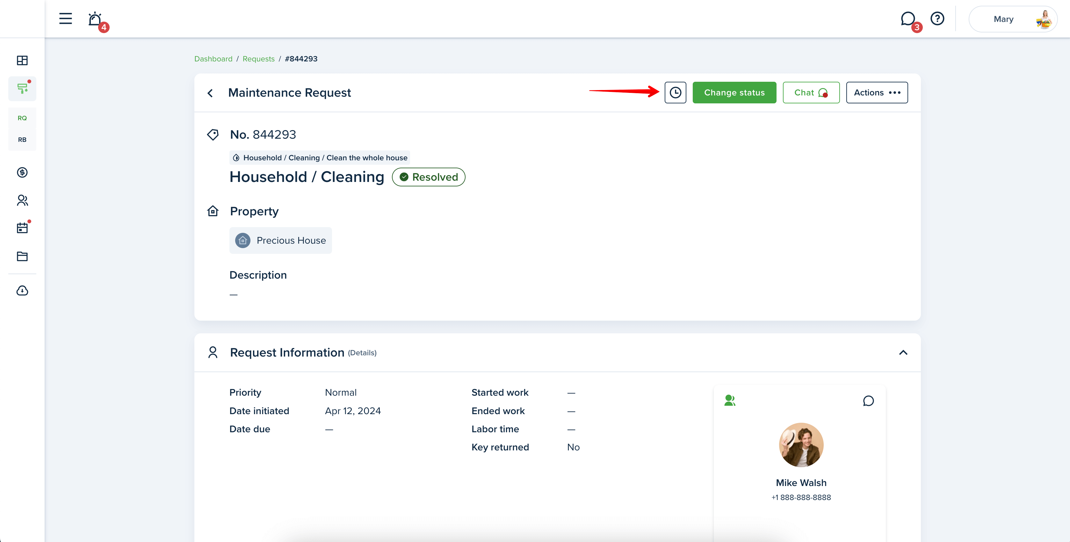
Task: Click the Key returned No value
Action: 573,448
